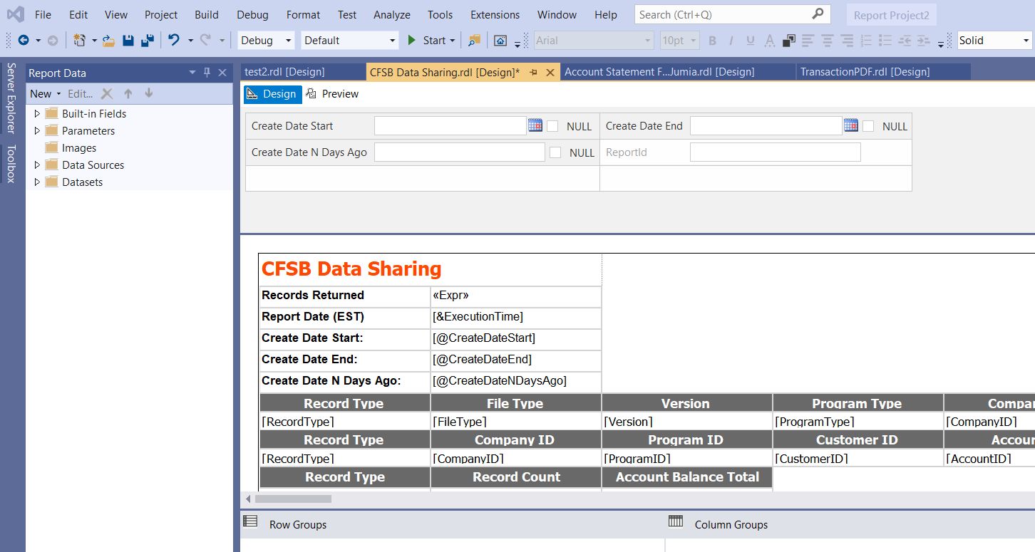Click the Open File folder icon
This screenshot has height=552, width=1035.
coord(108,41)
